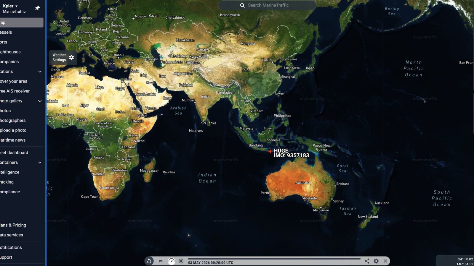Image resolution: width=474 pixels, height=266 pixels.
Task: Open Plans & Pricing link
Action: point(13,225)
